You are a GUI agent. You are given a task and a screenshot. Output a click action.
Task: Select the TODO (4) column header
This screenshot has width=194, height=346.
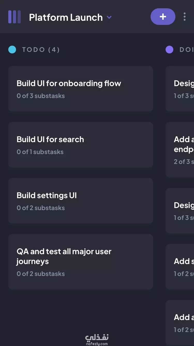coord(41,50)
